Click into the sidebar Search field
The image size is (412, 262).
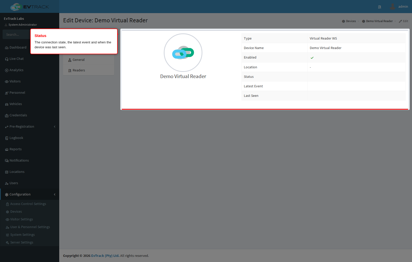(16, 34)
